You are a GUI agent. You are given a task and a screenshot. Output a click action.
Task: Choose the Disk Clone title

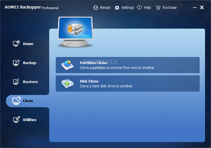click(89, 81)
